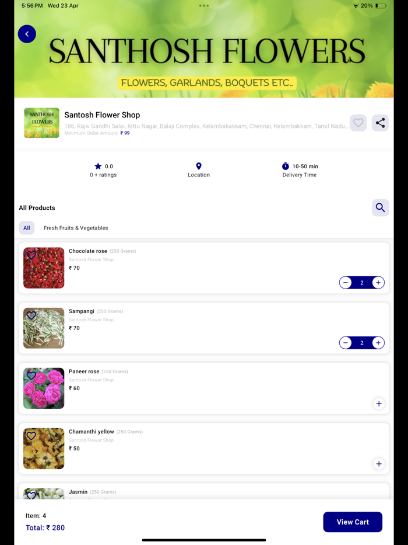
Task: Toggle wishlist heart on Paneer rose
Action: tap(31, 376)
